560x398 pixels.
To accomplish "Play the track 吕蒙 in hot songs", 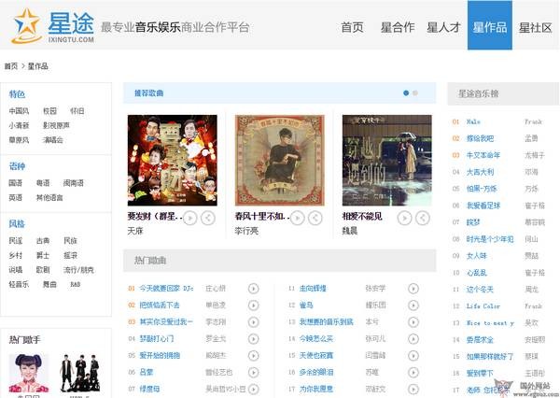I will pos(254,372).
